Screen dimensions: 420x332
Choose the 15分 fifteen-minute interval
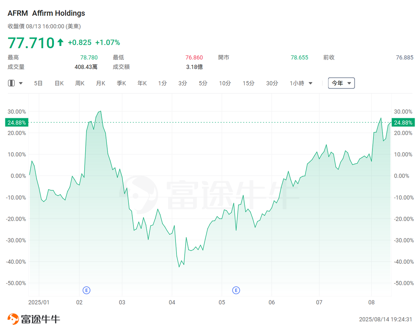pyautogui.click(x=248, y=83)
